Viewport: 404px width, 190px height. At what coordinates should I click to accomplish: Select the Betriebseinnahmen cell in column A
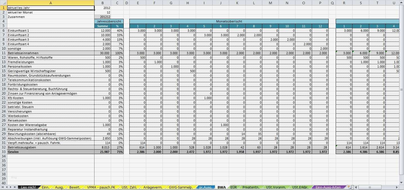click(51, 53)
